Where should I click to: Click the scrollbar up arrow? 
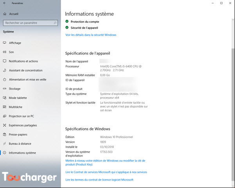tap(233, 20)
